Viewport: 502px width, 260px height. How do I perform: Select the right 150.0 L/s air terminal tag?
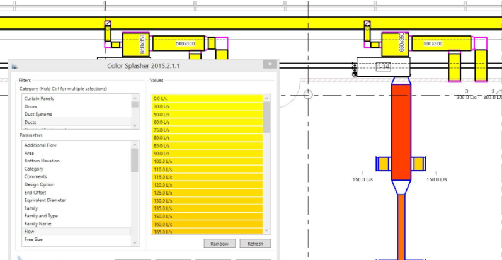tap(436, 176)
